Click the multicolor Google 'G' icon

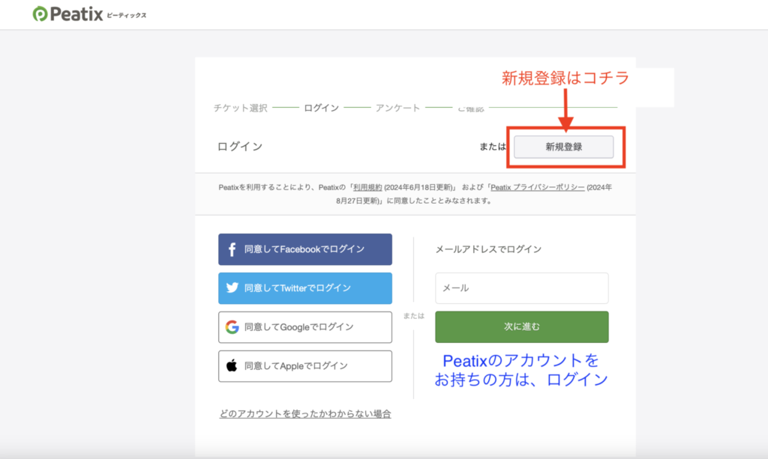(x=232, y=327)
